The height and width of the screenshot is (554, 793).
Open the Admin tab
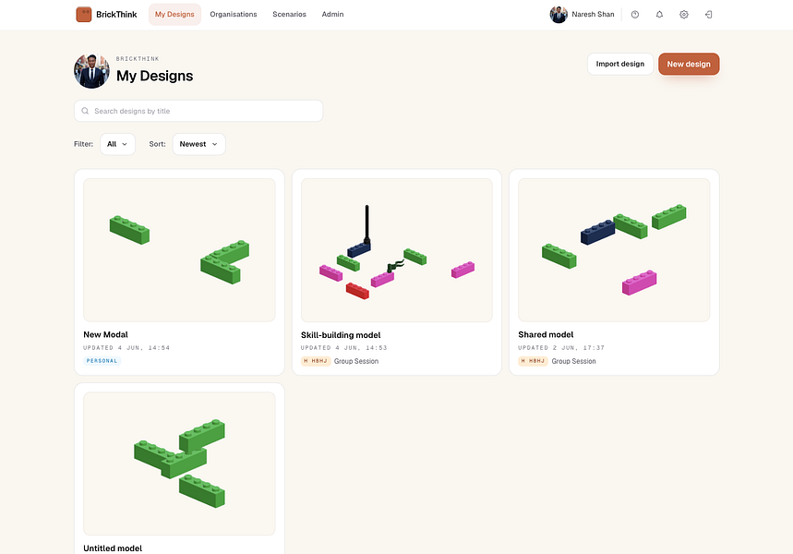coord(332,14)
